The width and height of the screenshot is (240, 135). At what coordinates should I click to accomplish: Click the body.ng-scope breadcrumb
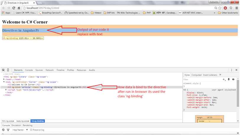click(x=23, y=121)
